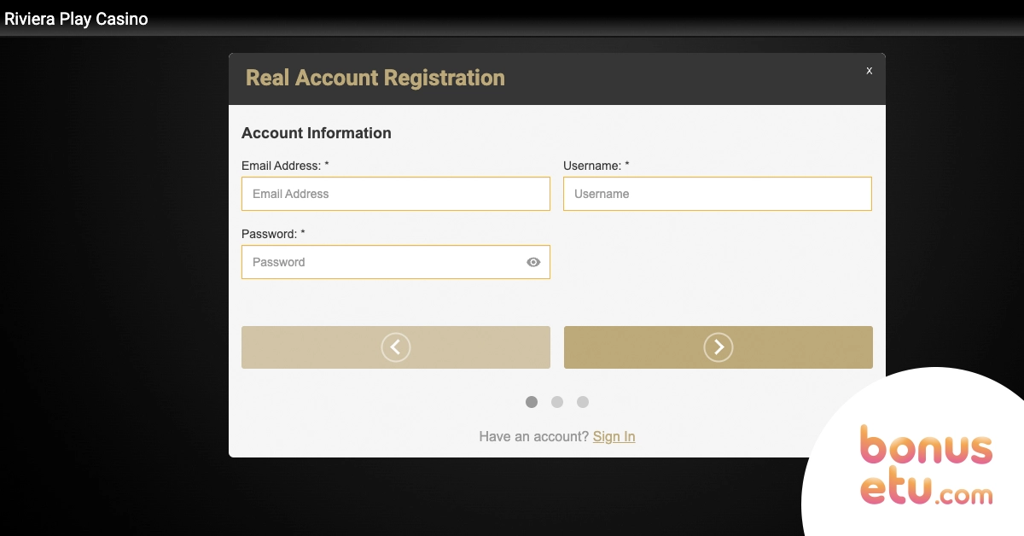Image resolution: width=1024 pixels, height=536 pixels.
Task: Jump to the third step dot
Action: pos(583,402)
